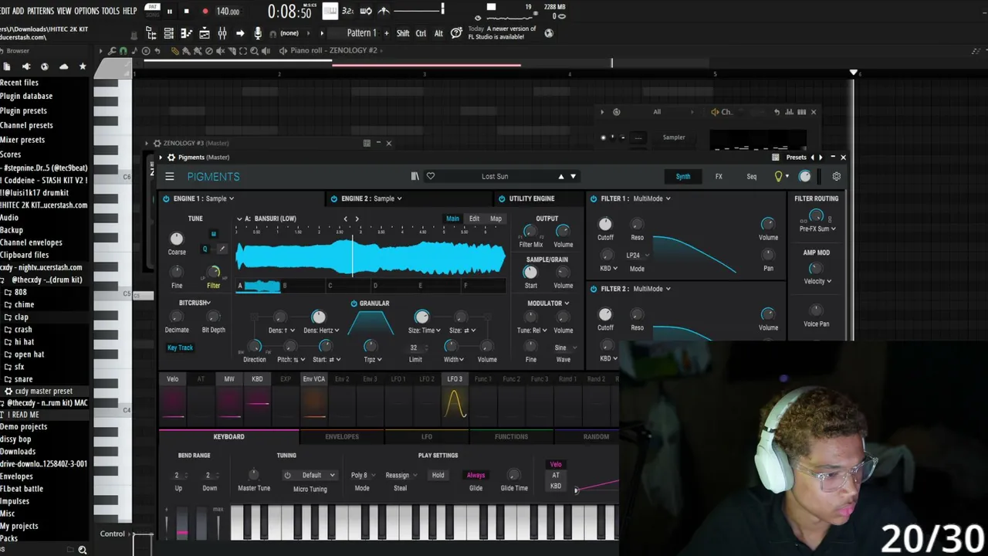The height and width of the screenshot is (556, 988).
Task: Open Filter 1 MultiMode dropdown
Action: pyautogui.click(x=651, y=199)
